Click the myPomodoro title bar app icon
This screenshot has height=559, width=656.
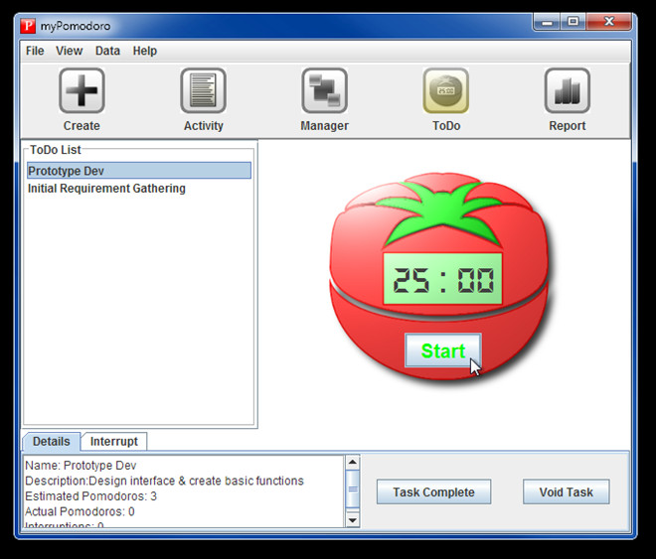click(x=28, y=26)
